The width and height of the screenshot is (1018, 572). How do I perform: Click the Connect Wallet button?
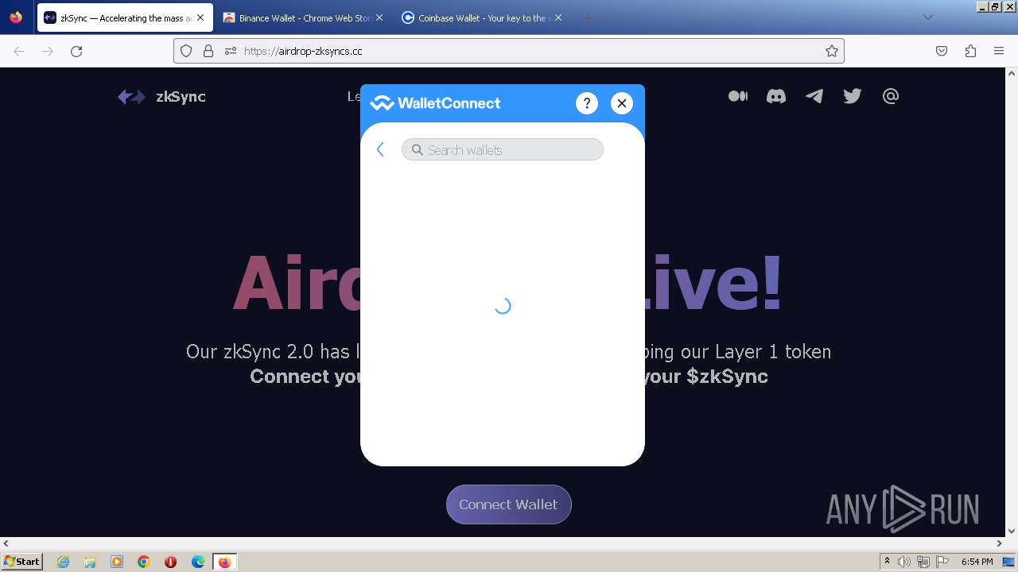509,504
